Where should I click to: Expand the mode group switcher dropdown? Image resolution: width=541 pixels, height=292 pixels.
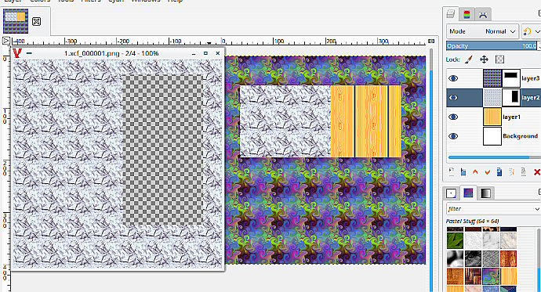(x=532, y=31)
